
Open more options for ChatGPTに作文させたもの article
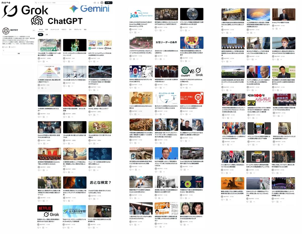click(190, 88)
